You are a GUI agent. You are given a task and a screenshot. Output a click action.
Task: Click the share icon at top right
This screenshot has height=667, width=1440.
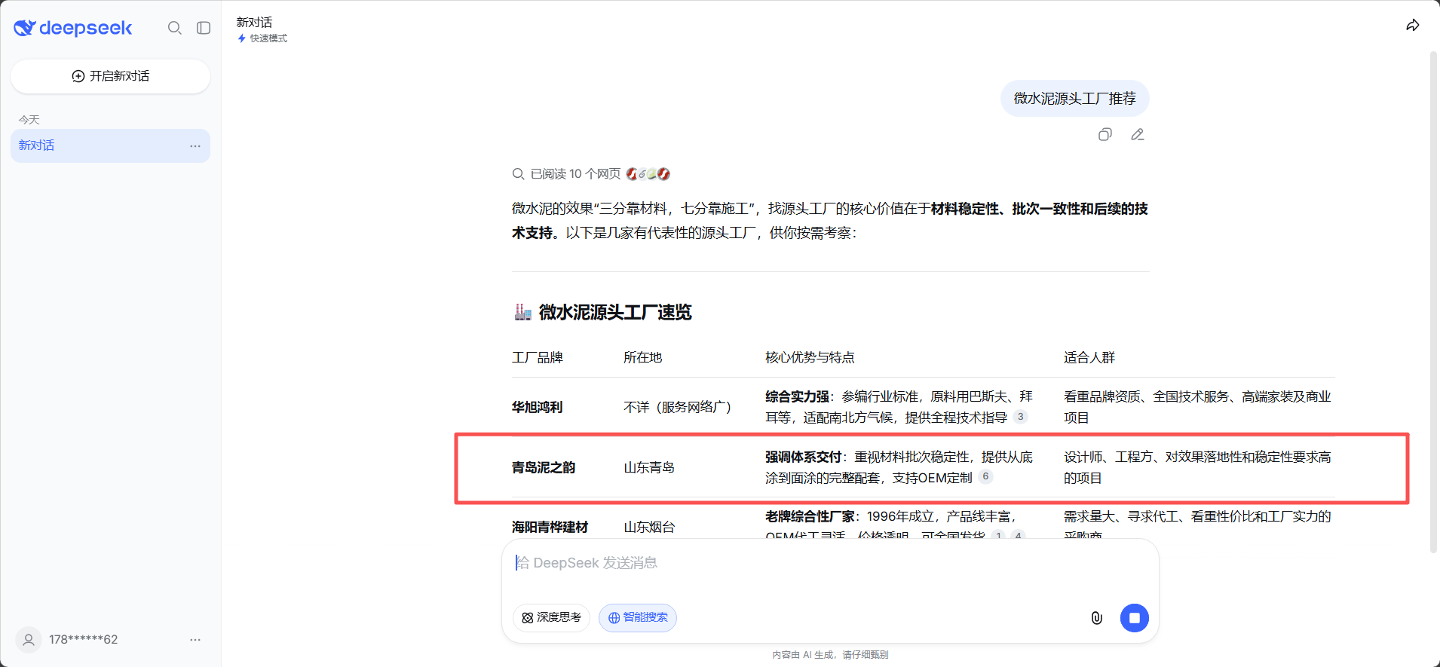coord(1413,26)
